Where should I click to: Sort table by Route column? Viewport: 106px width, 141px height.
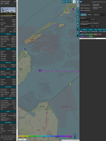coord(91,30)
